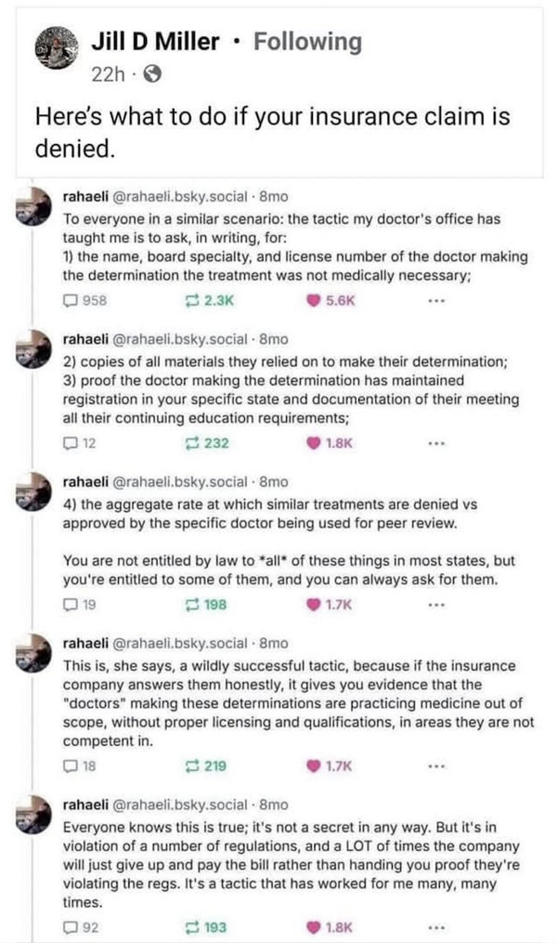Toggle the Following status for Jill D Miller
This screenshot has width=557, height=943.
tap(307, 42)
